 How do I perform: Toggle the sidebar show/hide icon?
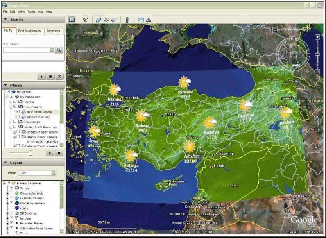(x=72, y=19)
